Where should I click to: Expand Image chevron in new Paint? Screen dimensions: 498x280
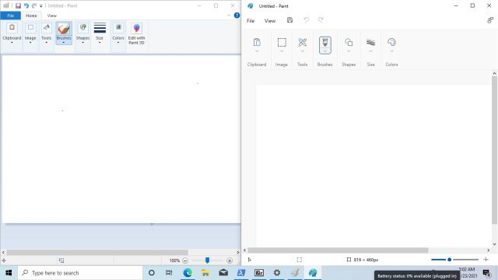[282, 51]
